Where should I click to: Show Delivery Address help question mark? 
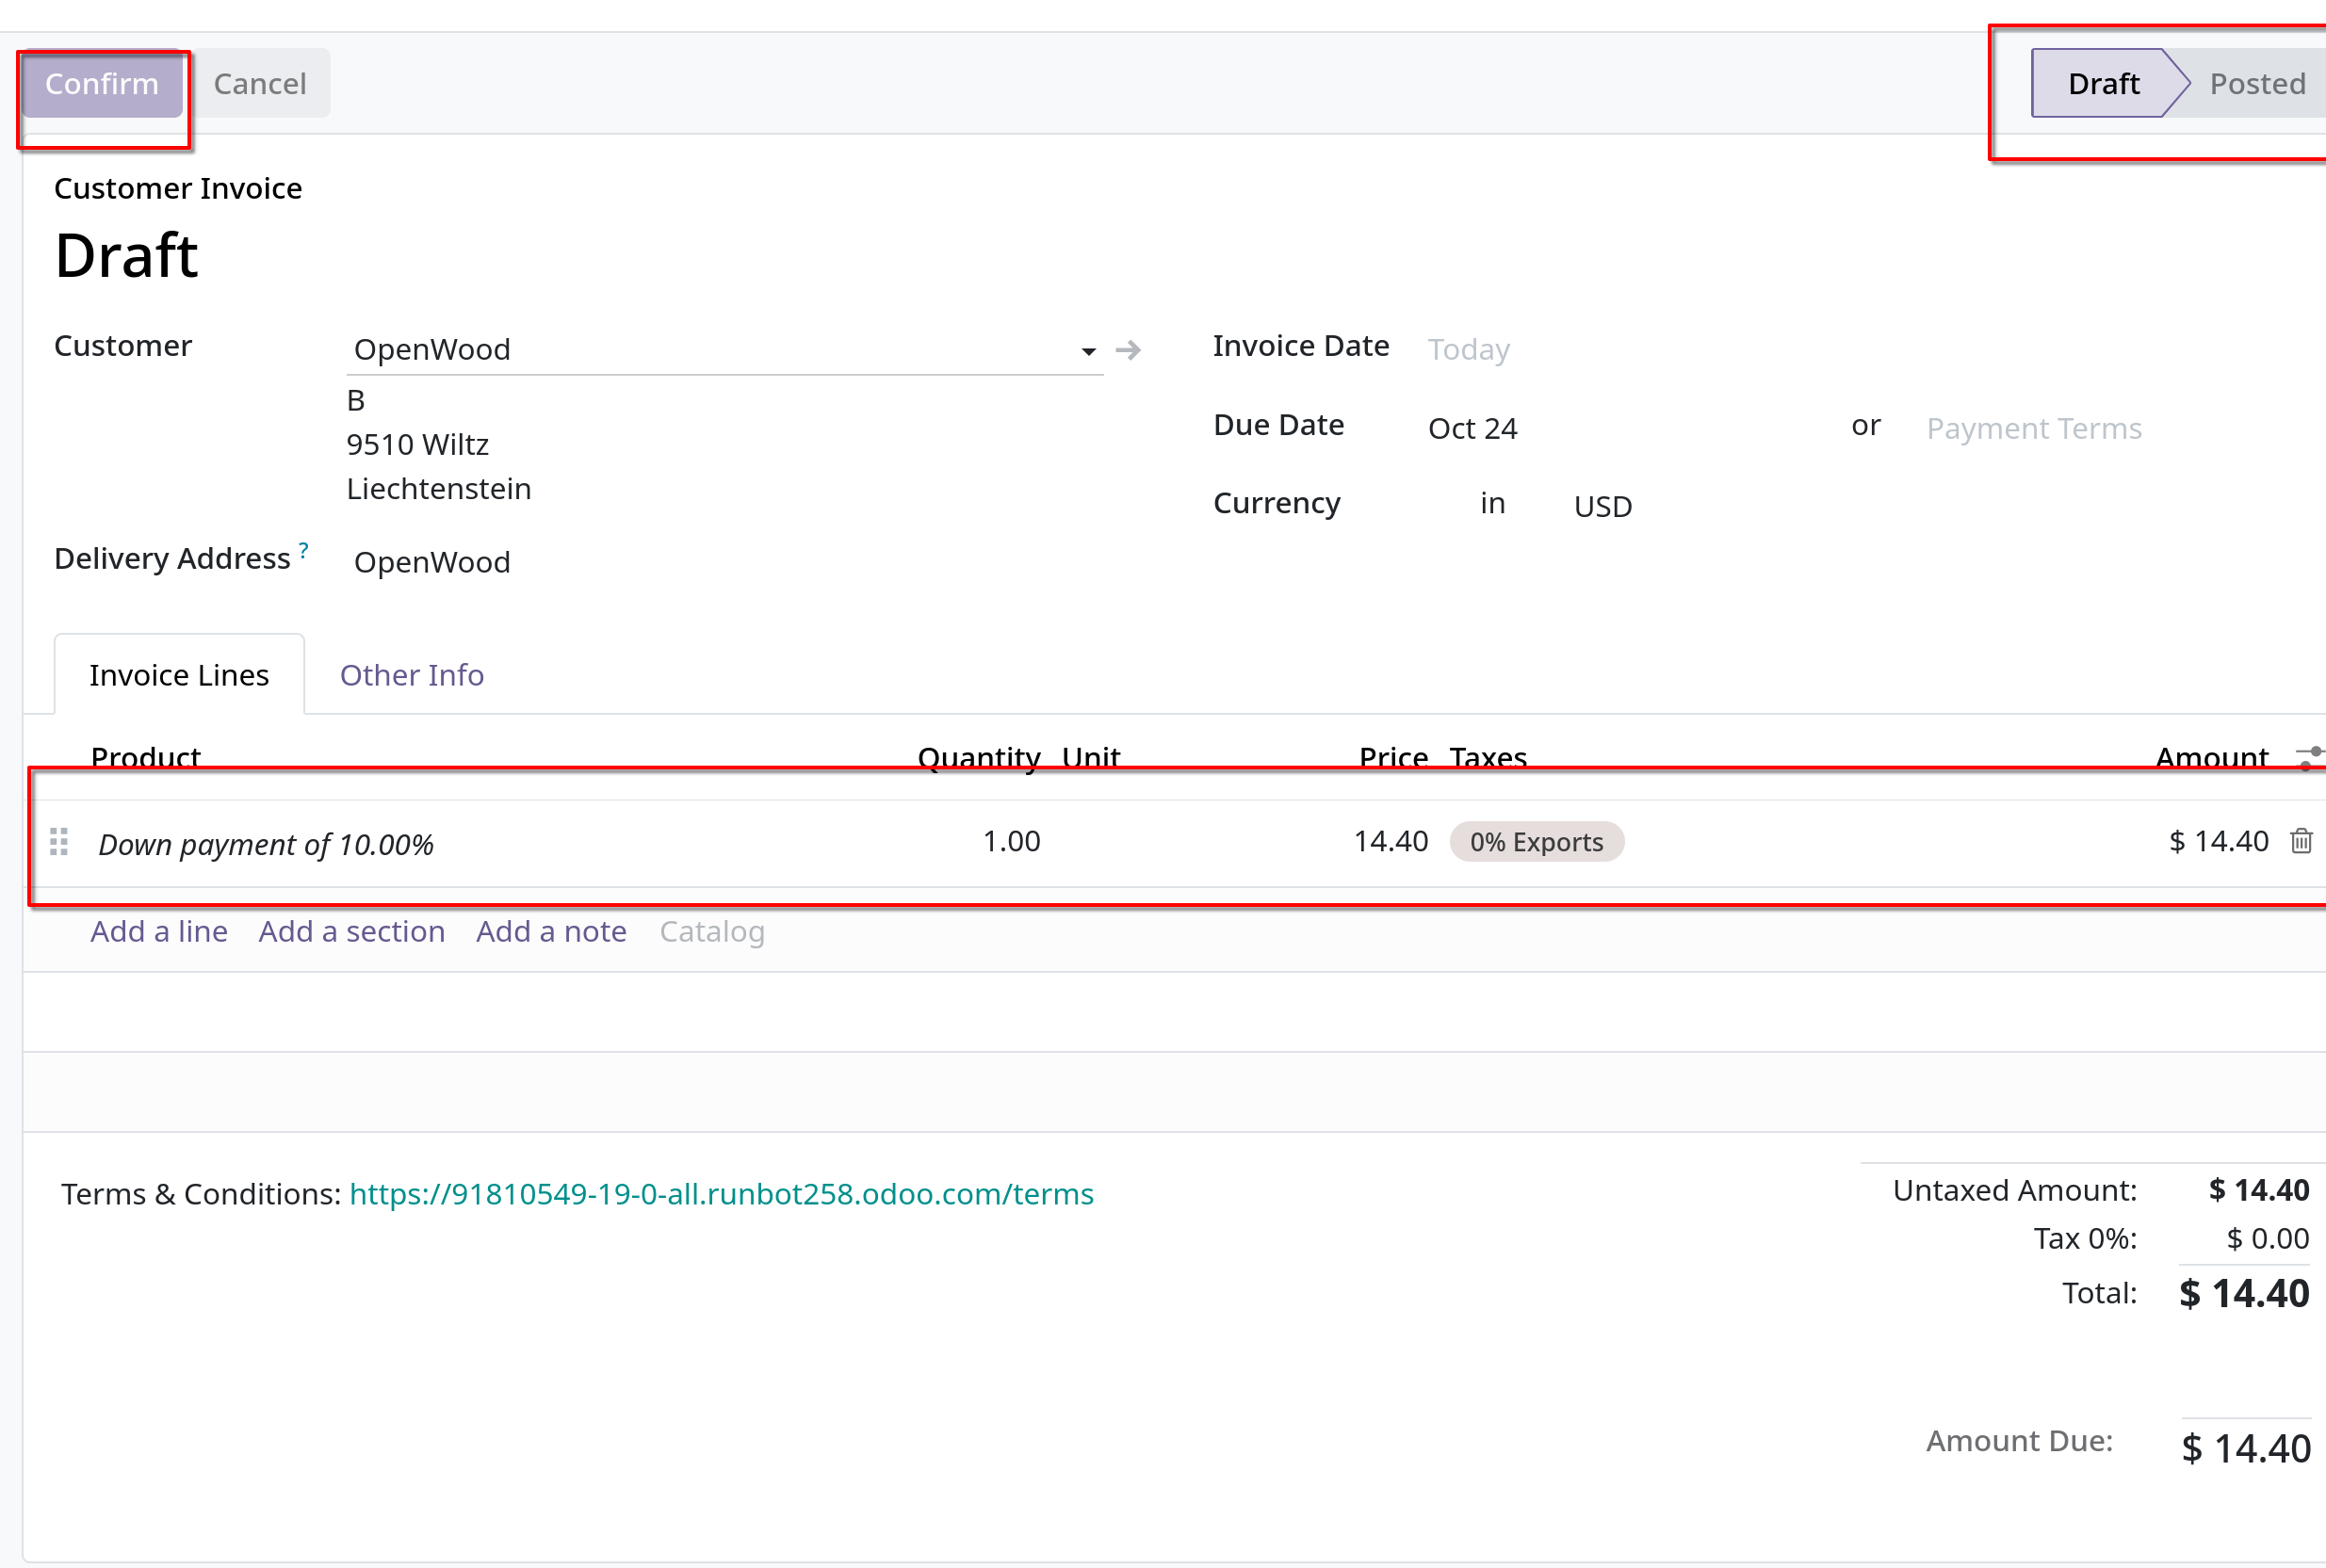coord(303,551)
